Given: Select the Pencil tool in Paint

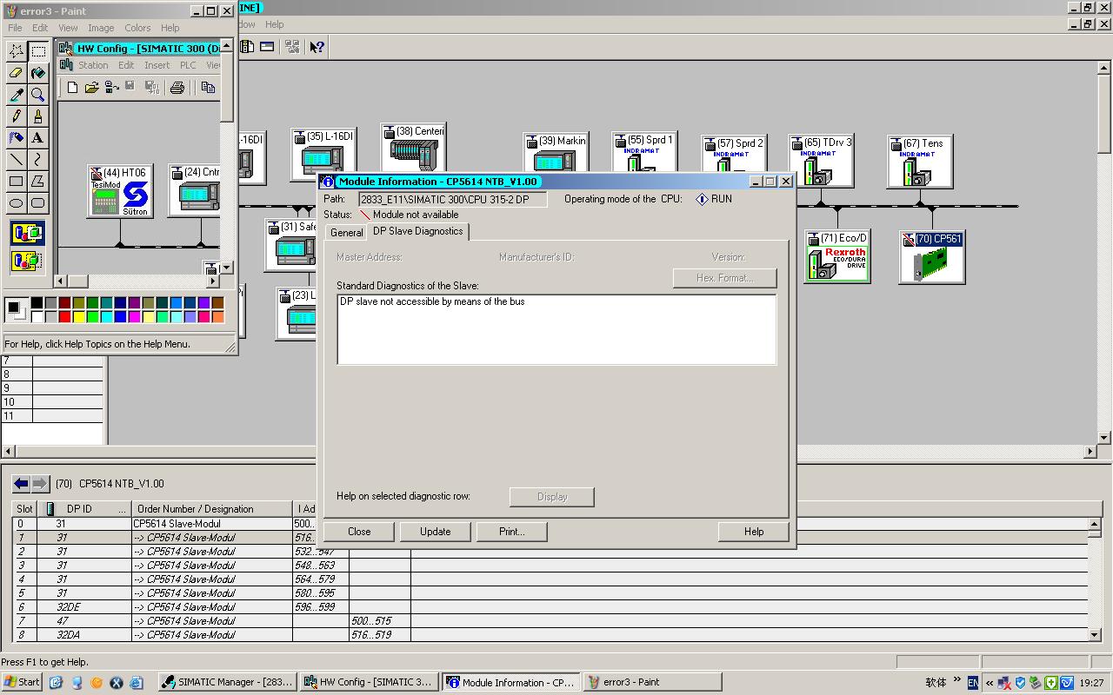Looking at the screenshot, I should pos(16,116).
